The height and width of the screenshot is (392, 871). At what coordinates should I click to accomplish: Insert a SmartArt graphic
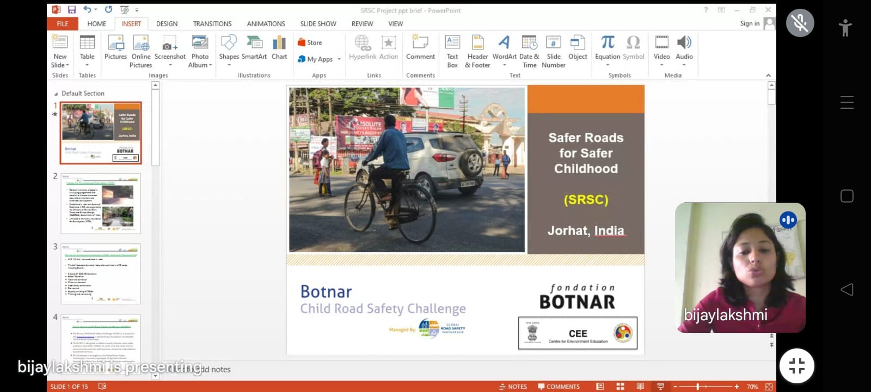[254, 48]
